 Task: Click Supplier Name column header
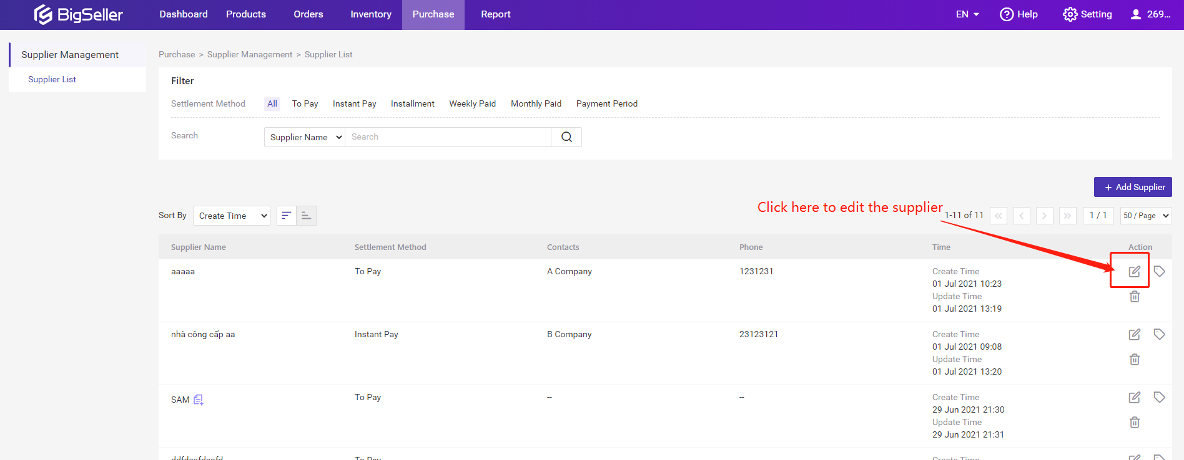(199, 247)
